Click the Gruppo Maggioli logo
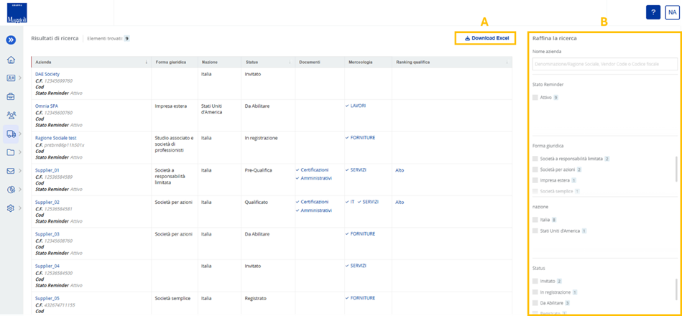The width and height of the screenshot is (682, 316). [17, 13]
